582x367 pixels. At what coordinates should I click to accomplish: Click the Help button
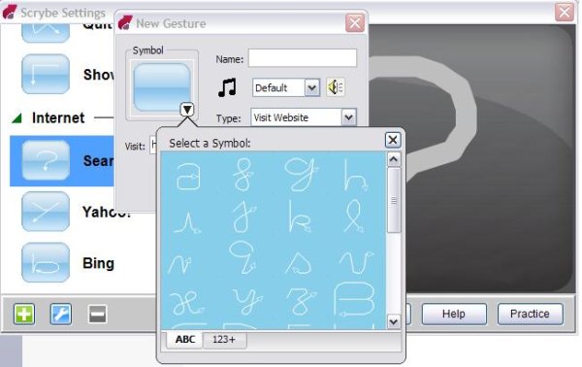point(454,314)
